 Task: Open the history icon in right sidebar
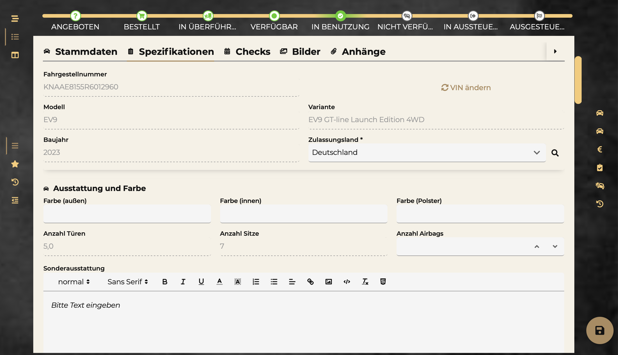click(x=600, y=204)
